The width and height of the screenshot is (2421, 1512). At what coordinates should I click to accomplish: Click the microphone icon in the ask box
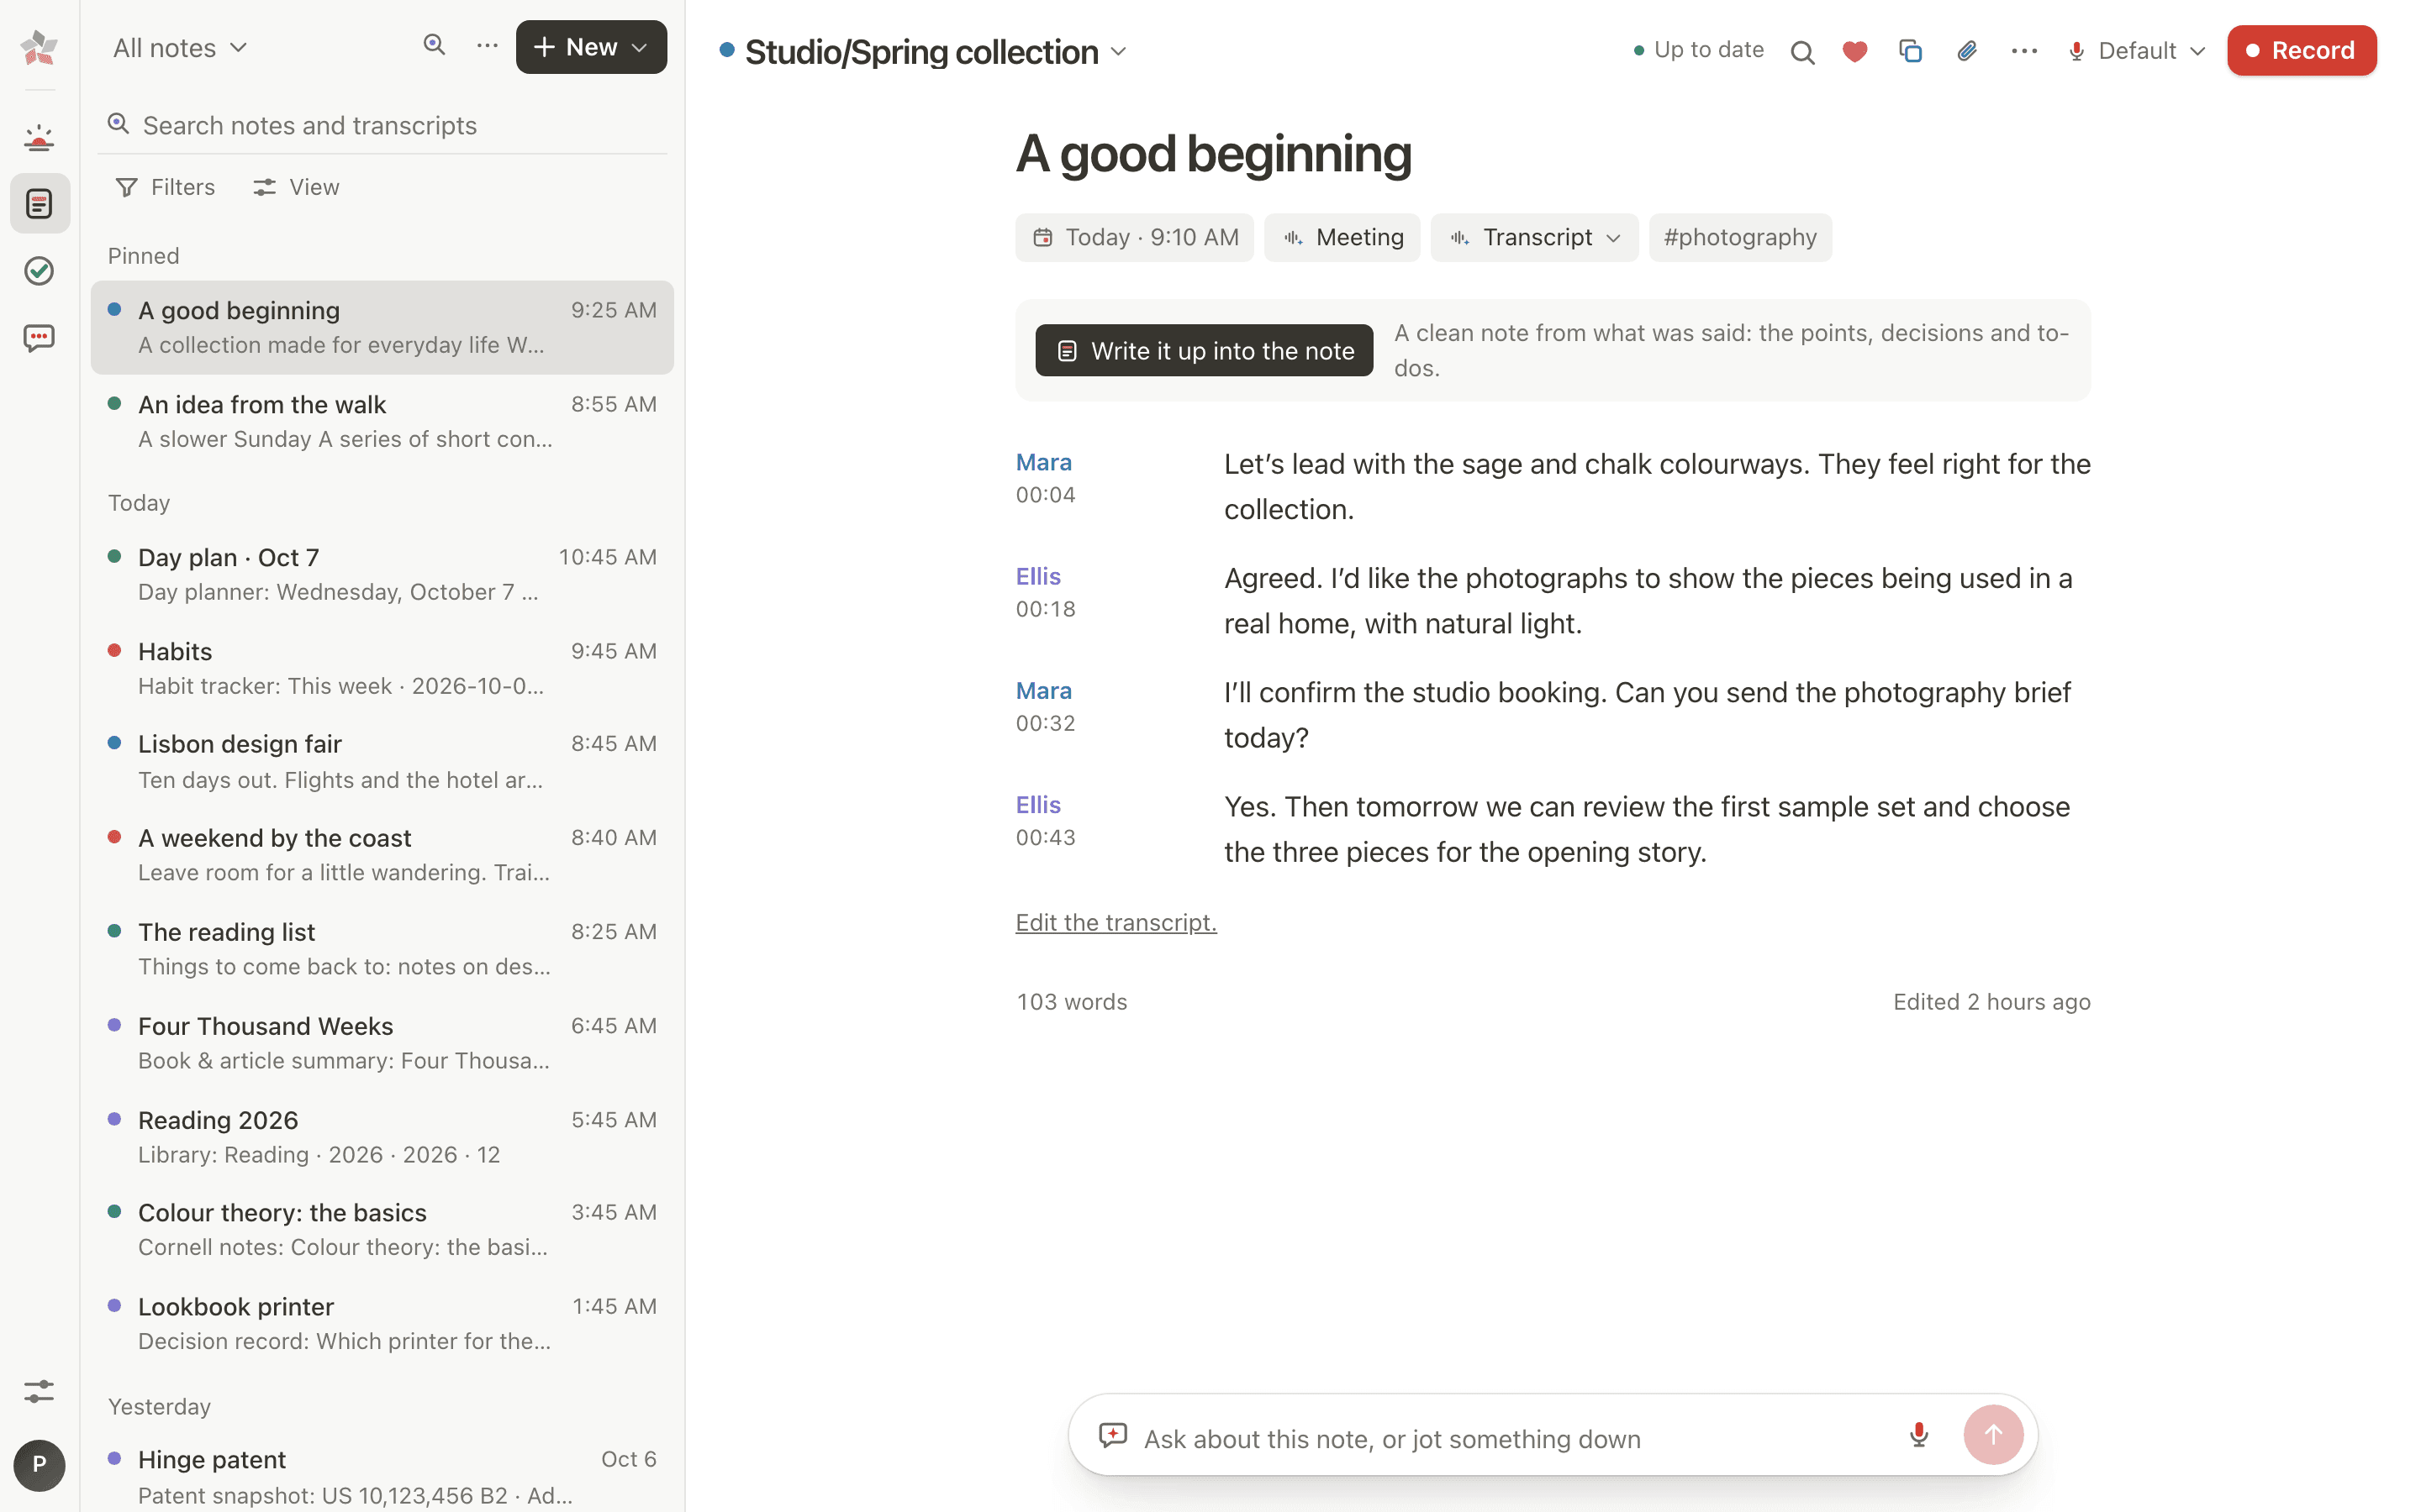coord(1919,1435)
